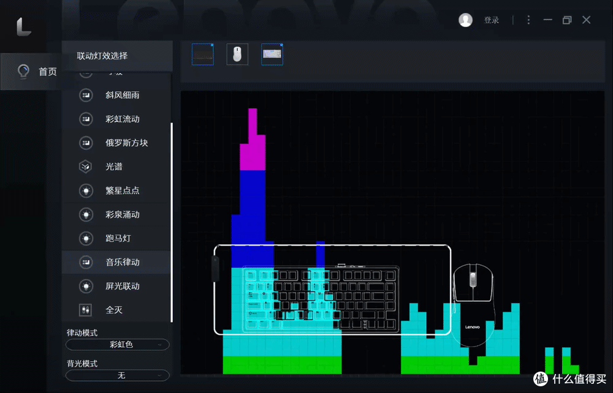
Task: Click the icon next to 彩泉涌动
Action: 86,215
